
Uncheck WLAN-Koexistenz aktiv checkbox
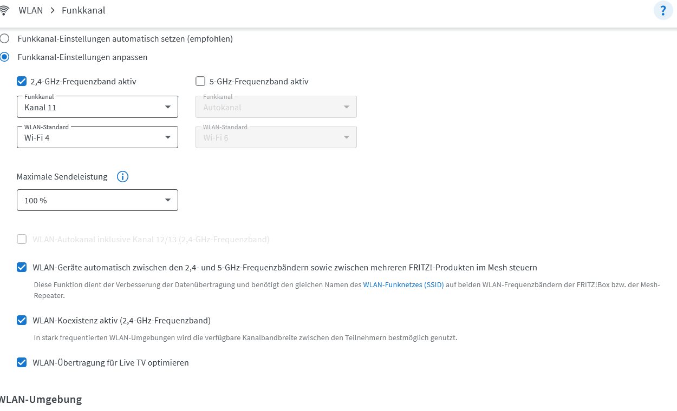point(22,320)
